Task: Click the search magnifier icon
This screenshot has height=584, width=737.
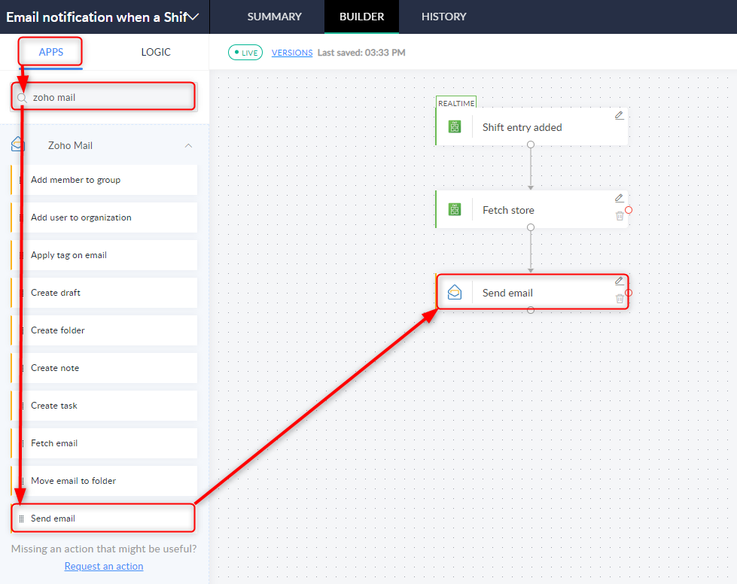Action: pyautogui.click(x=22, y=98)
